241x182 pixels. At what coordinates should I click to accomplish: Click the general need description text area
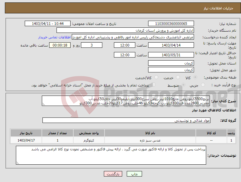click(126, 101)
